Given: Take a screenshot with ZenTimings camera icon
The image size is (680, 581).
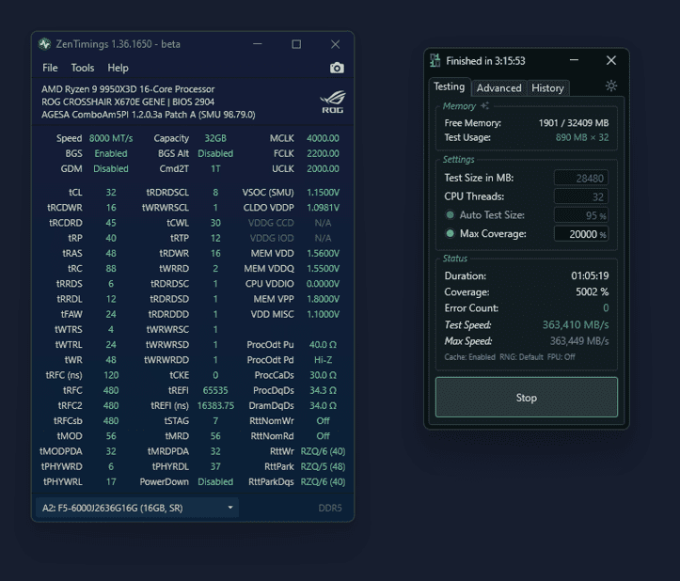Looking at the screenshot, I should (x=337, y=68).
